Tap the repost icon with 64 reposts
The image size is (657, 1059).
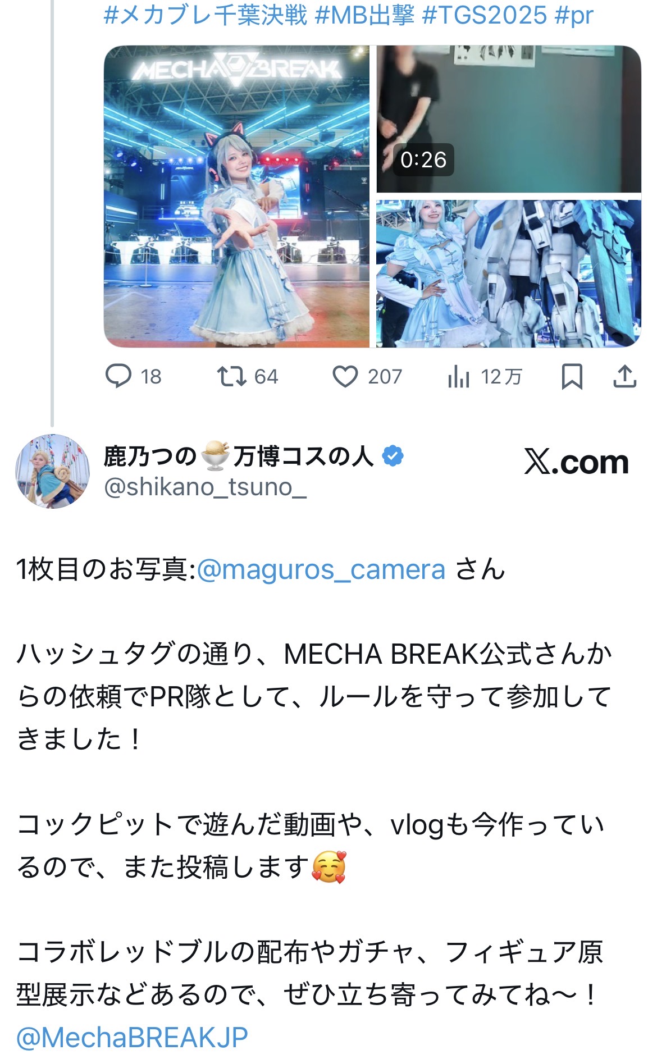(231, 376)
